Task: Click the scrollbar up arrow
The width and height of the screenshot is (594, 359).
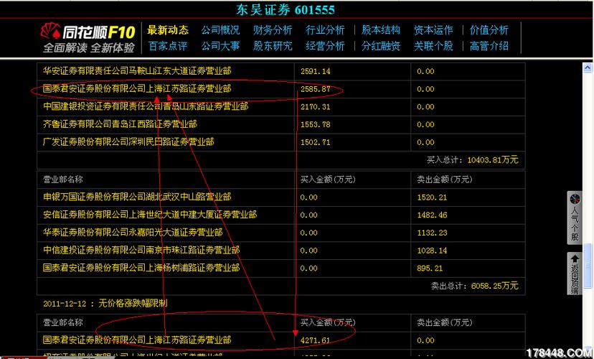Action: (x=587, y=68)
